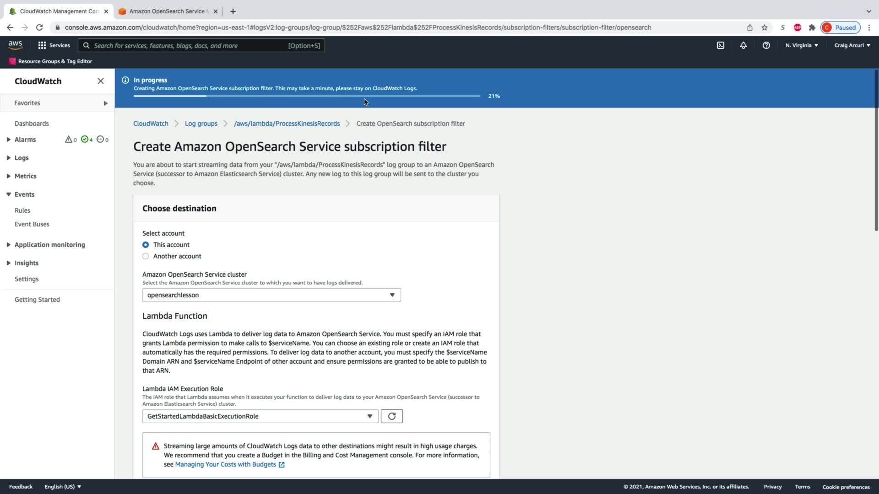Select the This account radio option
This screenshot has width=879, height=494.
146,245
